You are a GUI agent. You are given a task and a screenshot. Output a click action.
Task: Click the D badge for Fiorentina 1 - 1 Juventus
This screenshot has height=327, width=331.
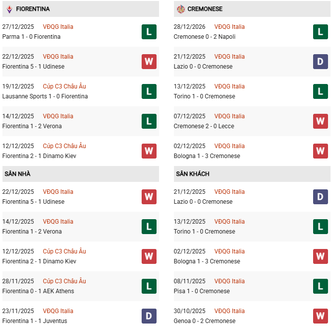coord(149,316)
